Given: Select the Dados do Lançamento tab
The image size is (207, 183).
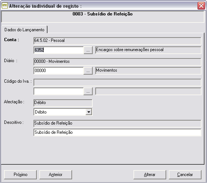Looking at the screenshot, I should (x=24, y=29).
